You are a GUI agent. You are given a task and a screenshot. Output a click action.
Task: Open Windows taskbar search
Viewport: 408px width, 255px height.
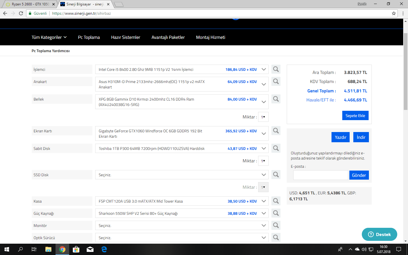point(20,249)
